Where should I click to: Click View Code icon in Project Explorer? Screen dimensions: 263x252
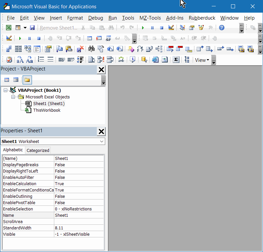(7, 80)
